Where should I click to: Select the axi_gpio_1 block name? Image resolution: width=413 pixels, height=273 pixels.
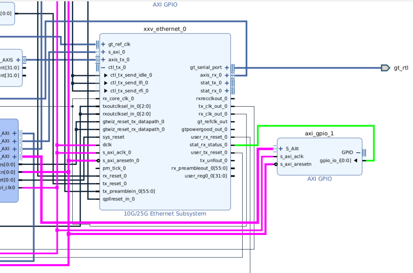click(319, 133)
